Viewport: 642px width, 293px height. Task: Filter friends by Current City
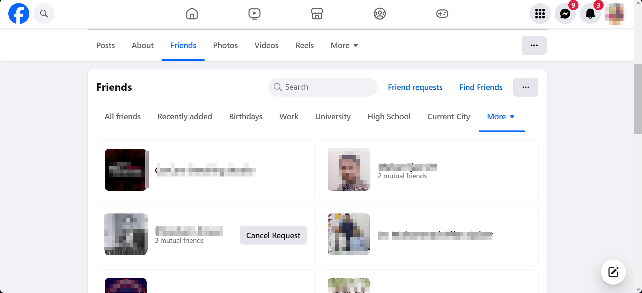pos(449,117)
